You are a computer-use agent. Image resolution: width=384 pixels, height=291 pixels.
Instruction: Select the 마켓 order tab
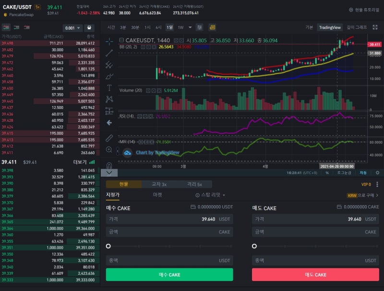click(x=157, y=195)
